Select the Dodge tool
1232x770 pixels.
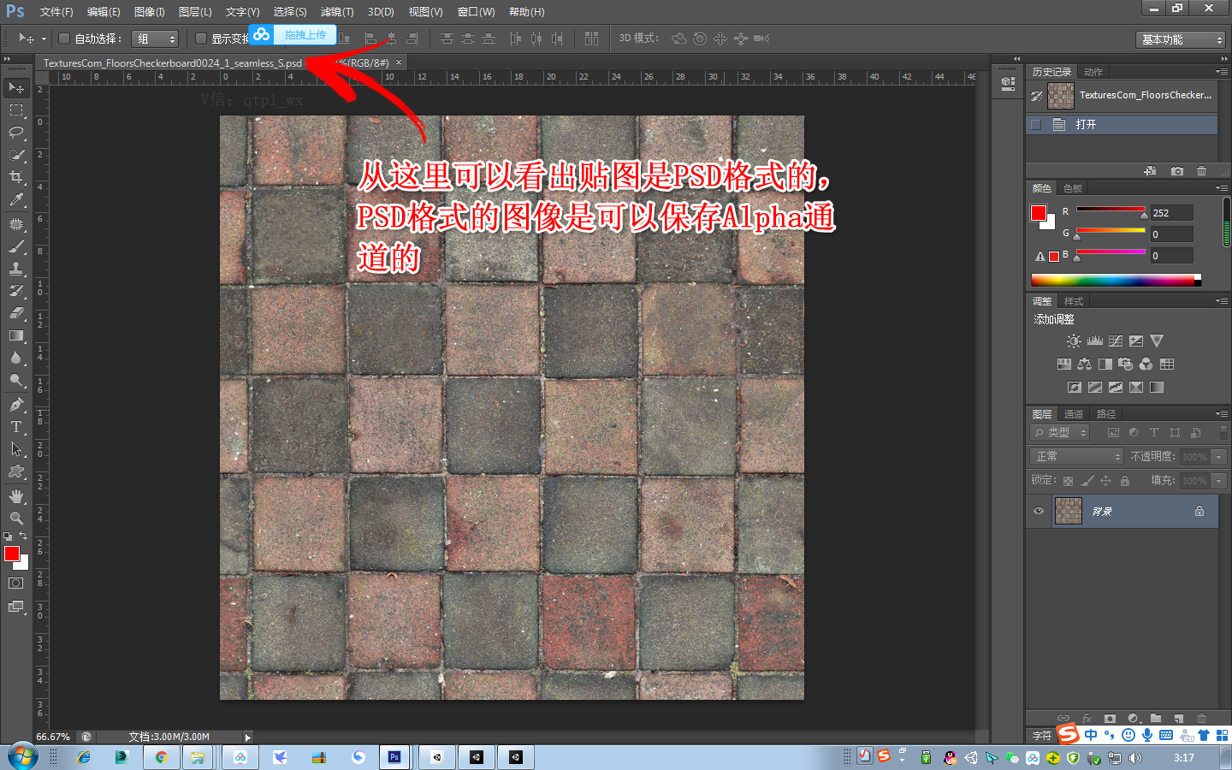(x=16, y=380)
